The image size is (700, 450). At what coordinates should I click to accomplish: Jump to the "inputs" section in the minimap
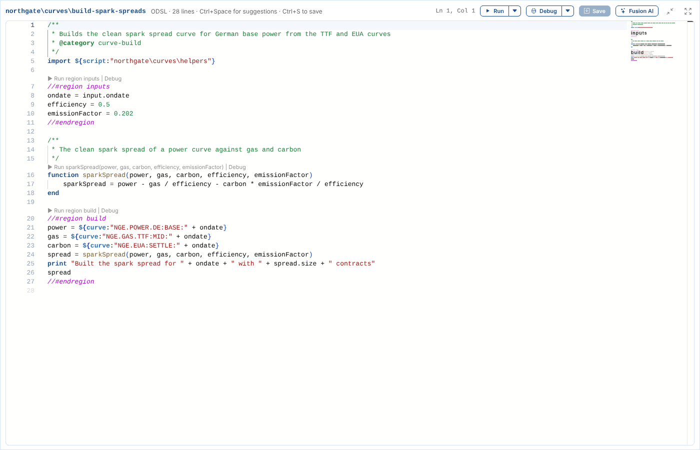(x=638, y=33)
